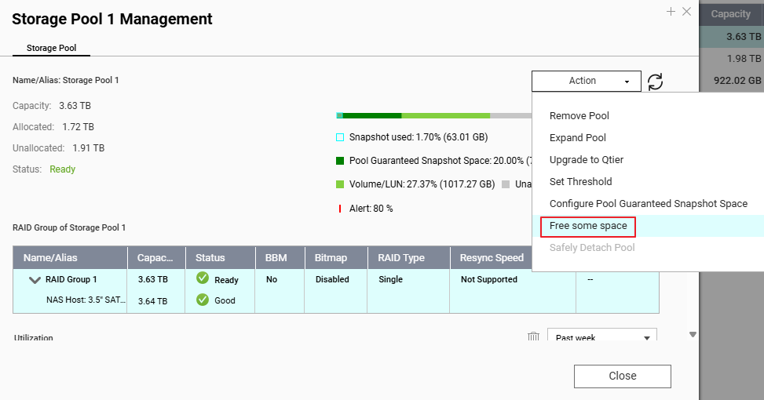Collapse the RAID Group 1 row
The height and width of the screenshot is (400, 764).
(35, 280)
